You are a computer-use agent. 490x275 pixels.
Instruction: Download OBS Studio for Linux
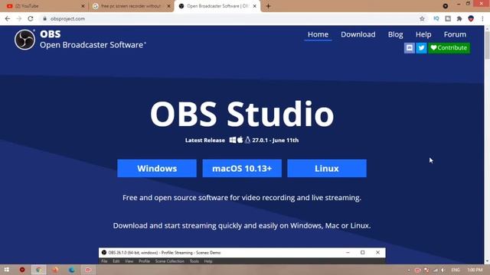[x=327, y=168]
